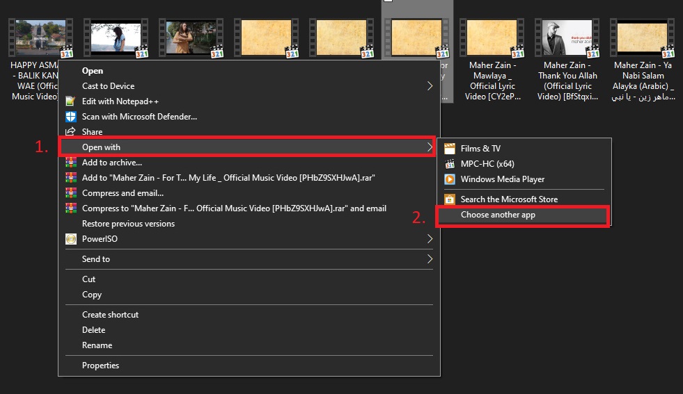Open with MPC-HC (x64)
This screenshot has height=394, width=683.
coord(524,164)
